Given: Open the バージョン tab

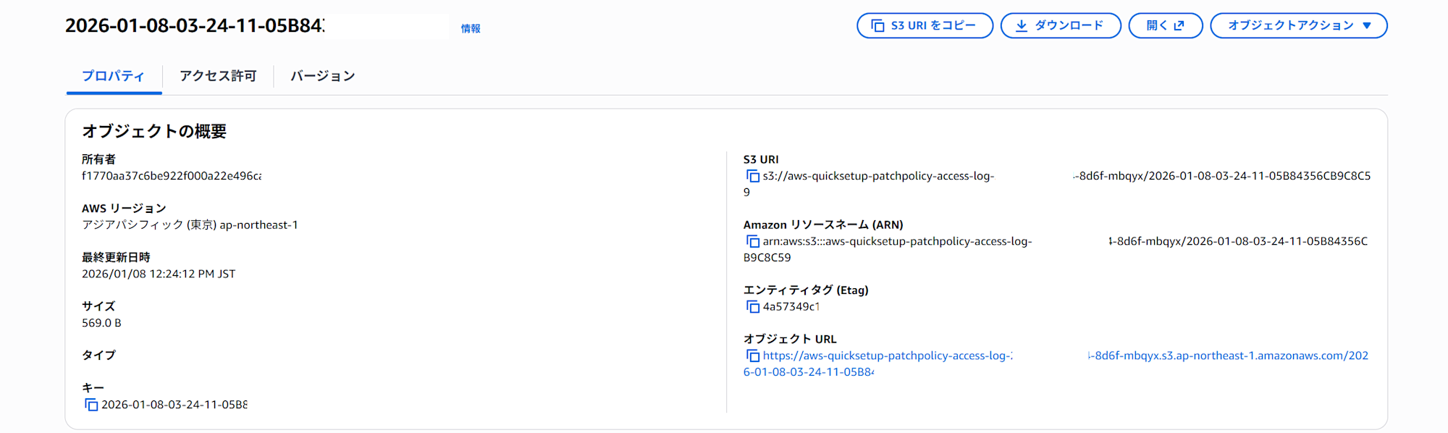Looking at the screenshot, I should click(323, 76).
